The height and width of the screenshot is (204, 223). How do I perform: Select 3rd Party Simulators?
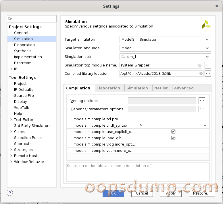pos(32,126)
